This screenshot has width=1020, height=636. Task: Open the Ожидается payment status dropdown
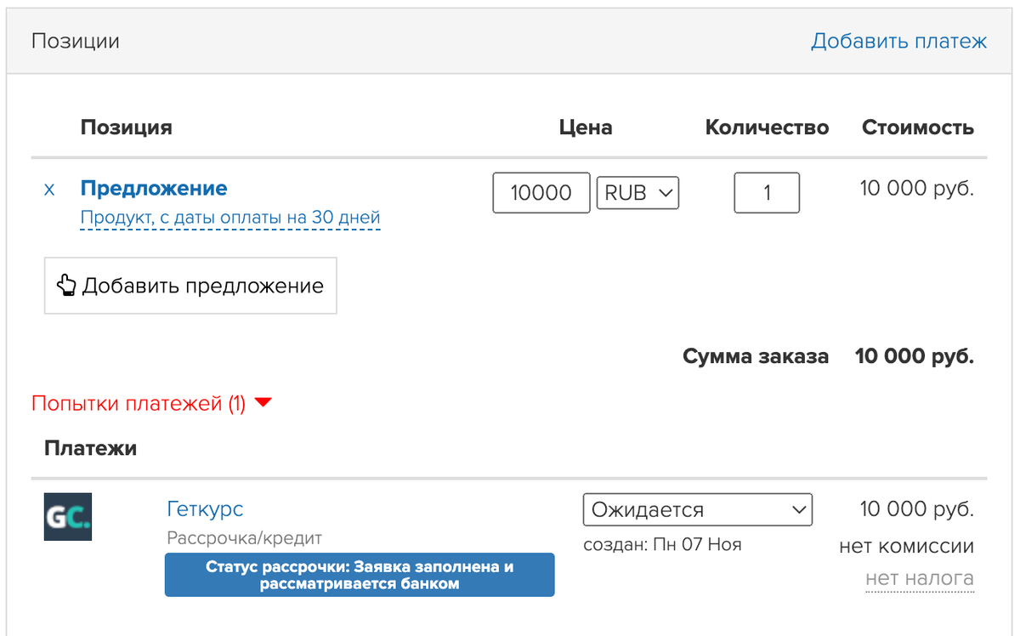[x=698, y=509]
